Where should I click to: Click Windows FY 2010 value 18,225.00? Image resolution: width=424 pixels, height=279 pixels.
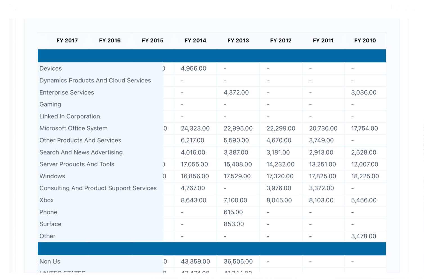(x=365, y=176)
